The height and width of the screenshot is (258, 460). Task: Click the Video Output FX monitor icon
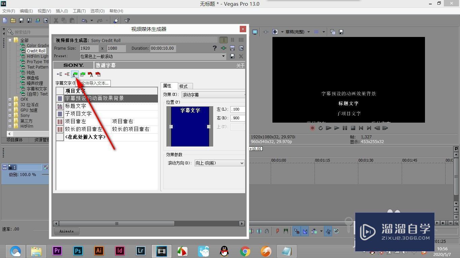click(255, 32)
